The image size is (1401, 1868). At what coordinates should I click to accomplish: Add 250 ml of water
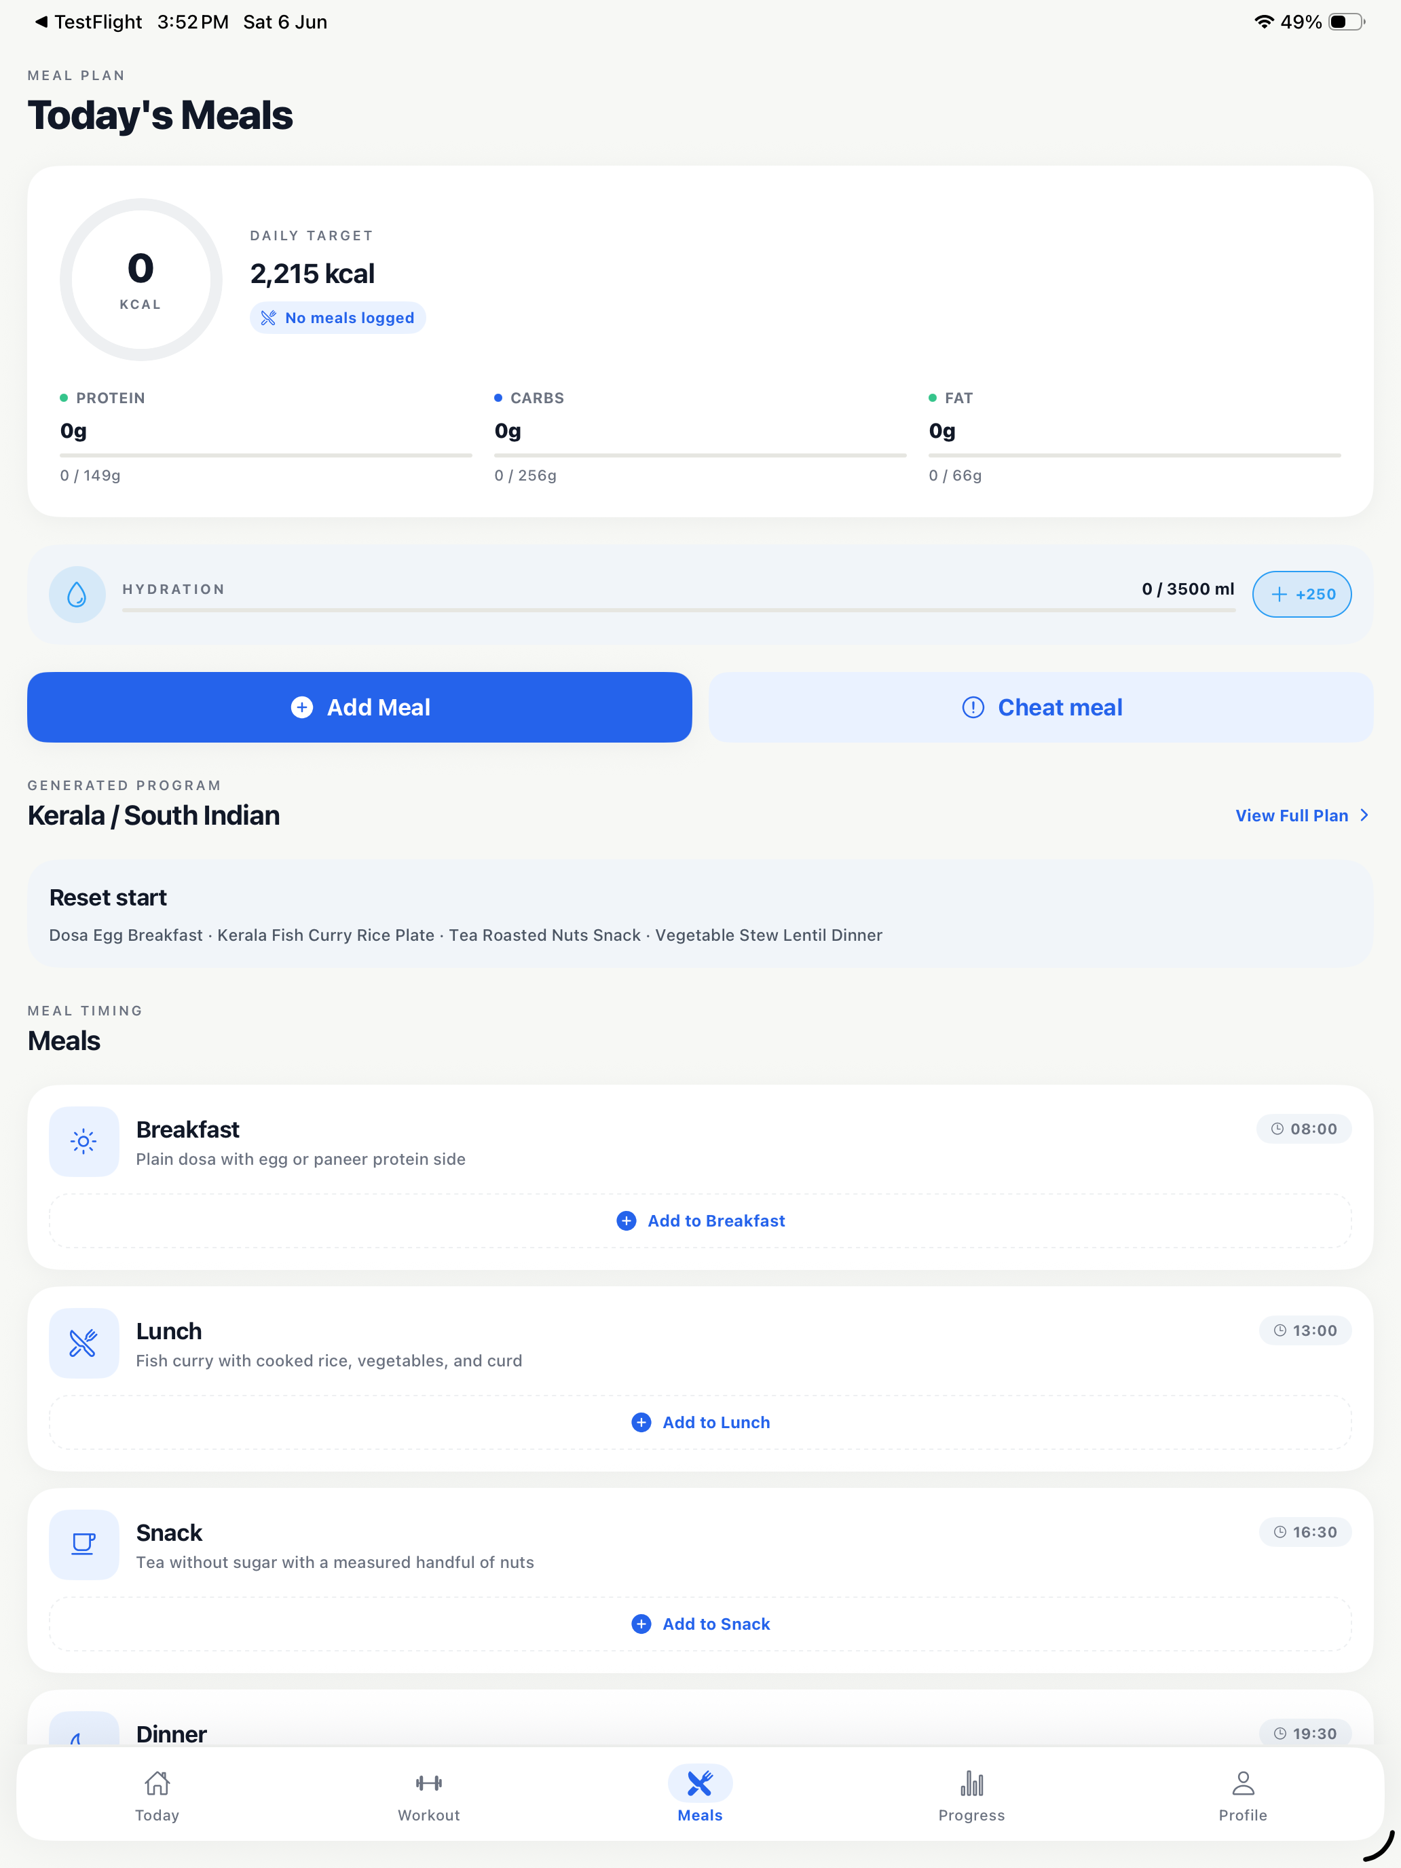tap(1301, 595)
